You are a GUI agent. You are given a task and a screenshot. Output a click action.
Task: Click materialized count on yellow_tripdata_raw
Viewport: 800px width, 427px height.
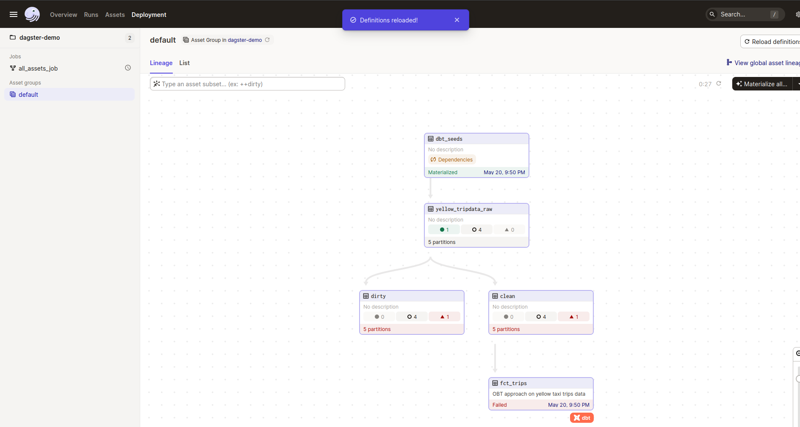[x=444, y=230]
